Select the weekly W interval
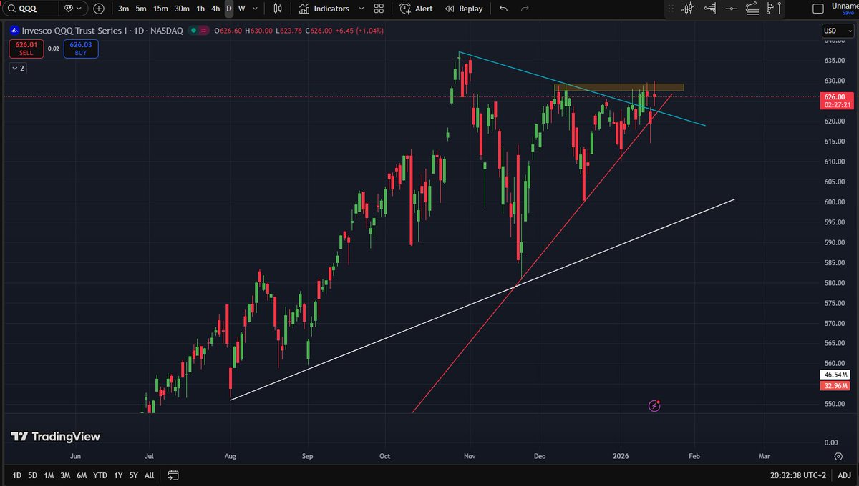 pyautogui.click(x=241, y=9)
